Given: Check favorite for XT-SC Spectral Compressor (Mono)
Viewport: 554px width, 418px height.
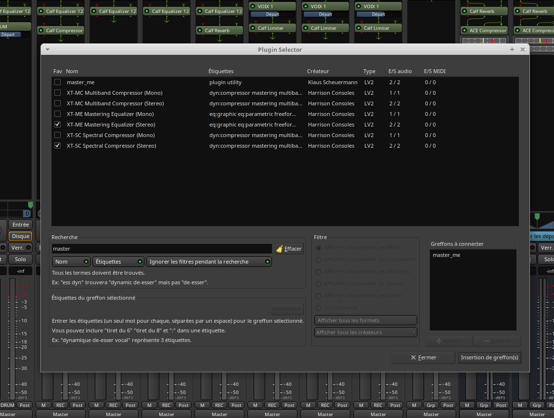Looking at the screenshot, I should [x=57, y=135].
